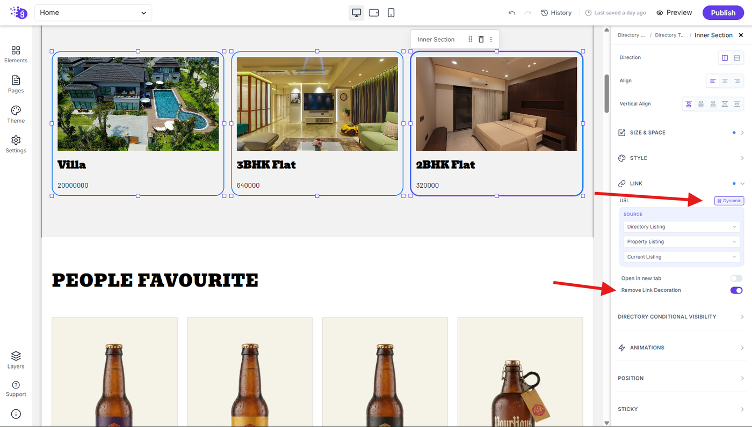Viewport: 752px width, 427px height.
Task: Expand the Size & Space section
Action: [x=681, y=132]
